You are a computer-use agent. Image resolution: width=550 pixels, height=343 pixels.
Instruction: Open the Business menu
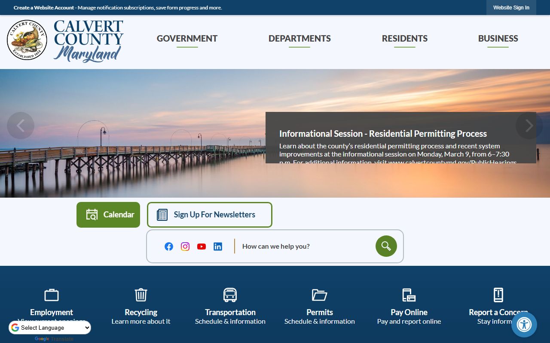tap(498, 39)
